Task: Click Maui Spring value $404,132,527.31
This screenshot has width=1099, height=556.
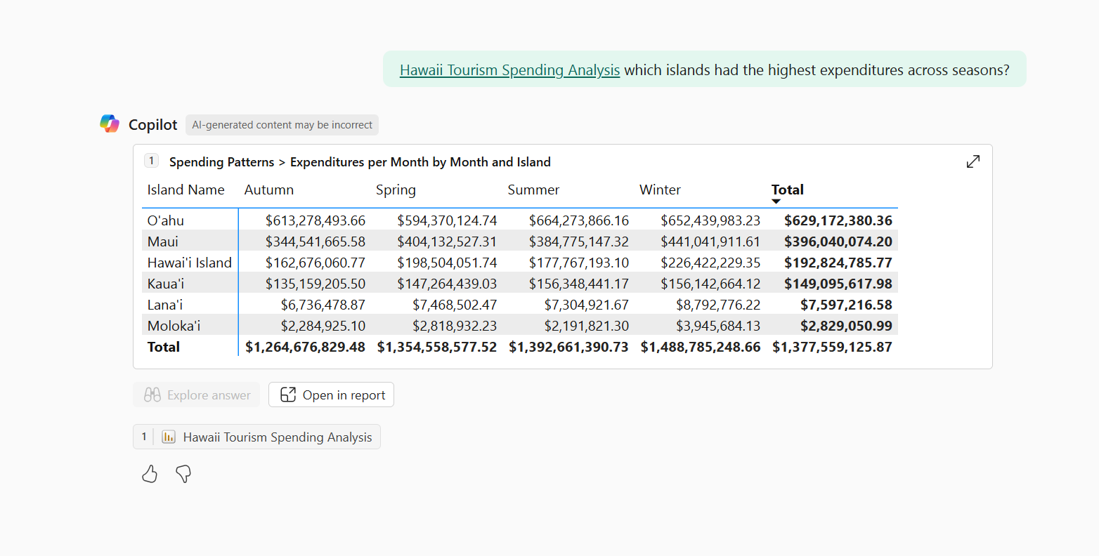Action: coord(447,241)
